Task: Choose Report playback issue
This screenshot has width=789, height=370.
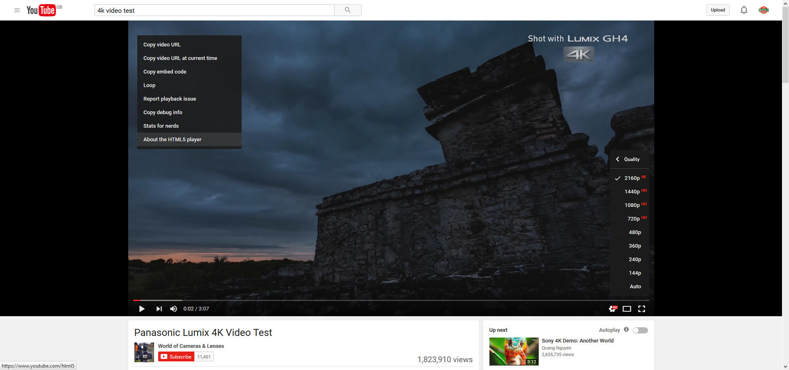Action: pyautogui.click(x=189, y=99)
